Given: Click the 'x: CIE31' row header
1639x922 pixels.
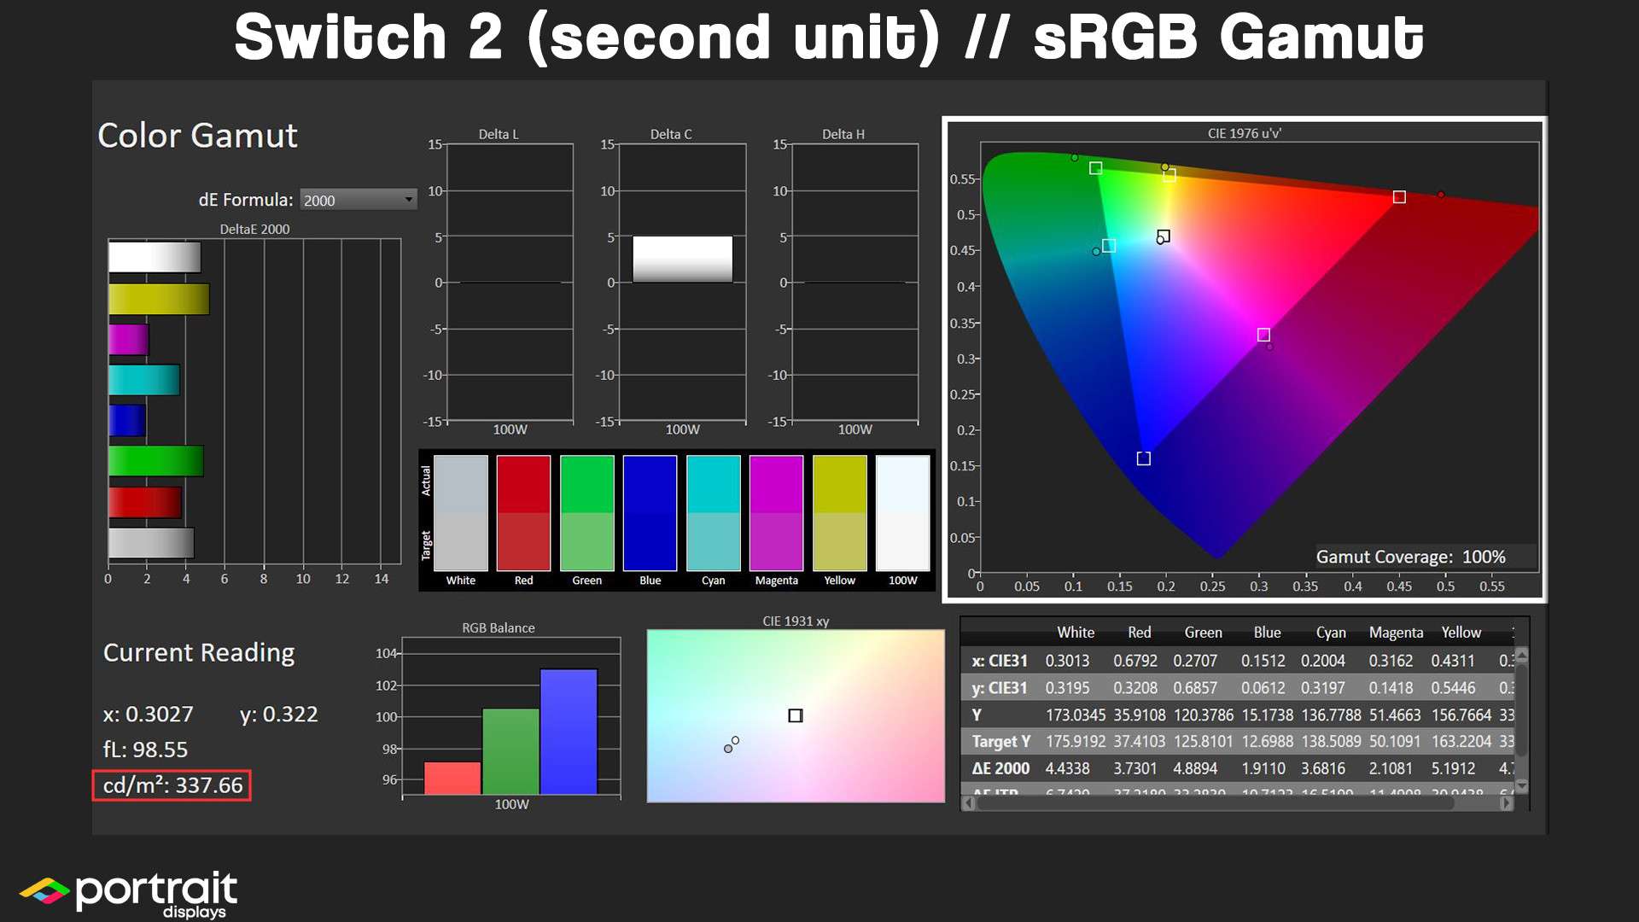Looking at the screenshot, I should pos(1000,661).
